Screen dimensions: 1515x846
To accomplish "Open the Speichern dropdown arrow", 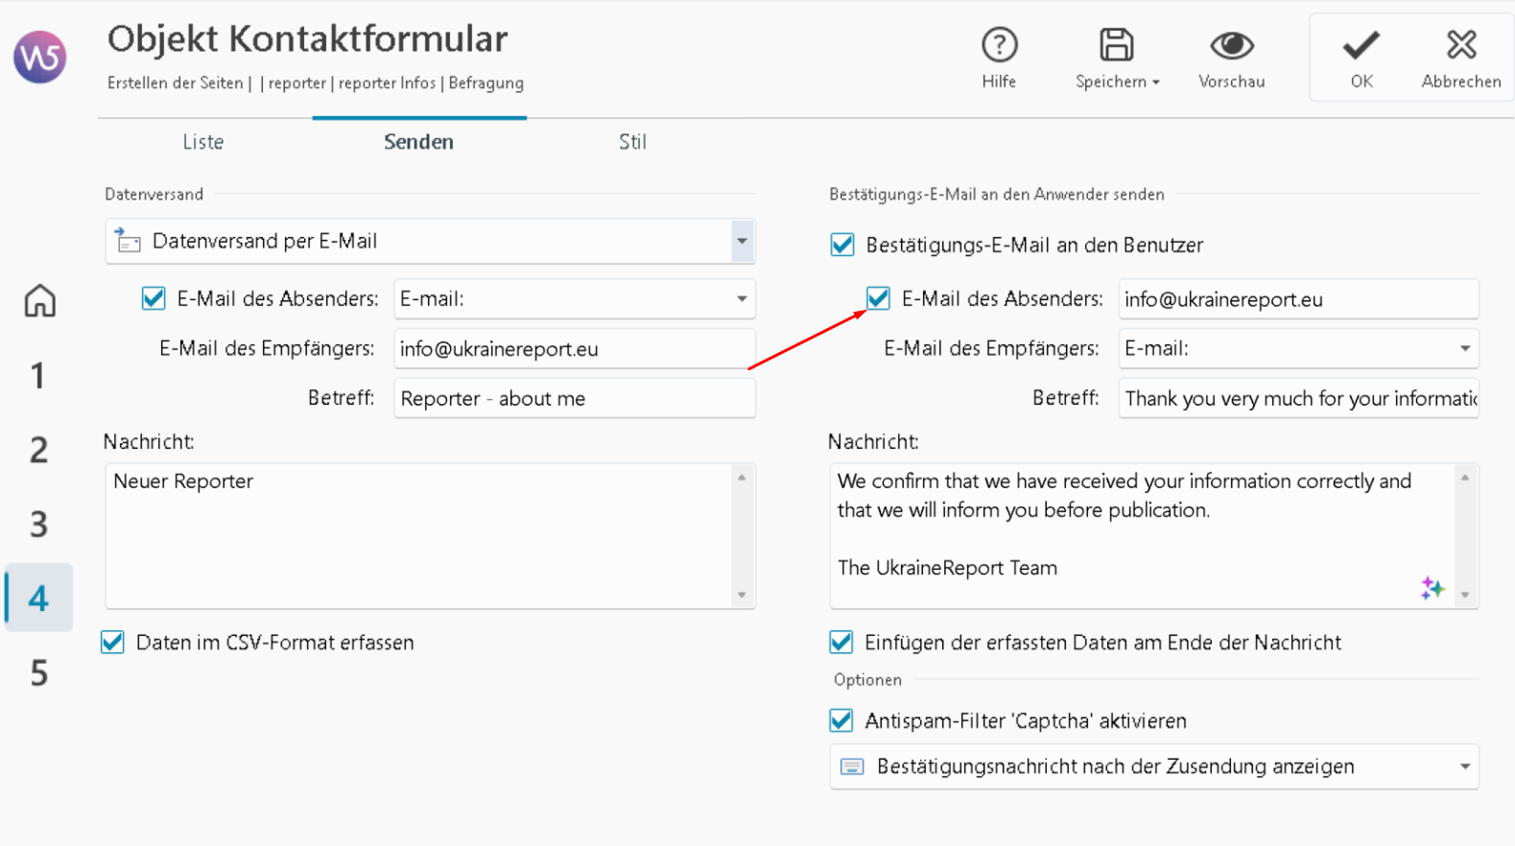I will pos(1156,82).
